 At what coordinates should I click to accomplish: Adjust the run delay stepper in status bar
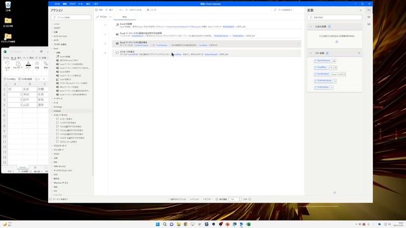pyautogui.click(x=240, y=199)
